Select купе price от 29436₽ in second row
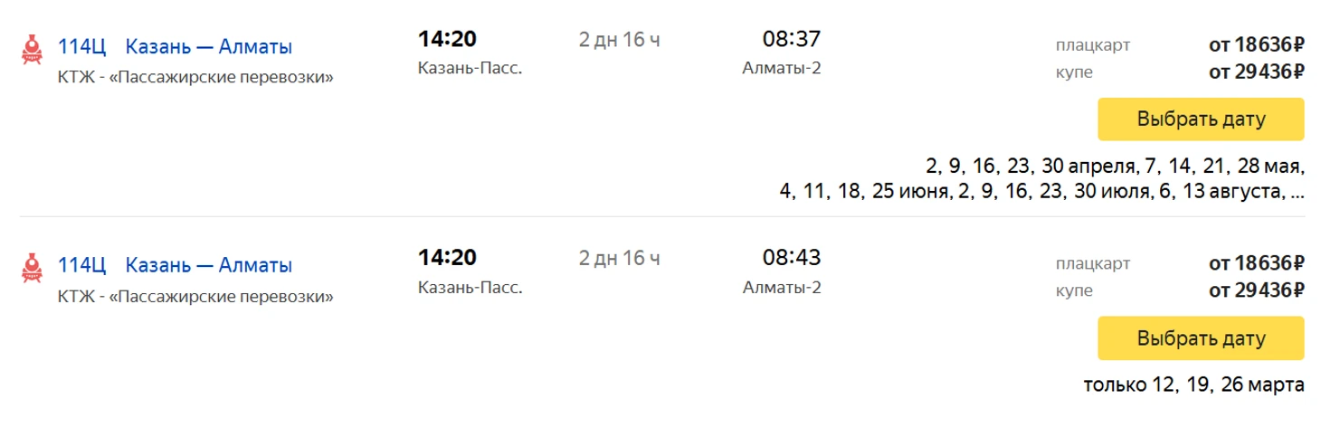1321x428 pixels. (x=1256, y=290)
